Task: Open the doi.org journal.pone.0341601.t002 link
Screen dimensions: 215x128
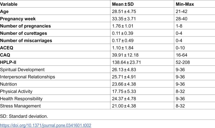Action: (x=46, y=125)
